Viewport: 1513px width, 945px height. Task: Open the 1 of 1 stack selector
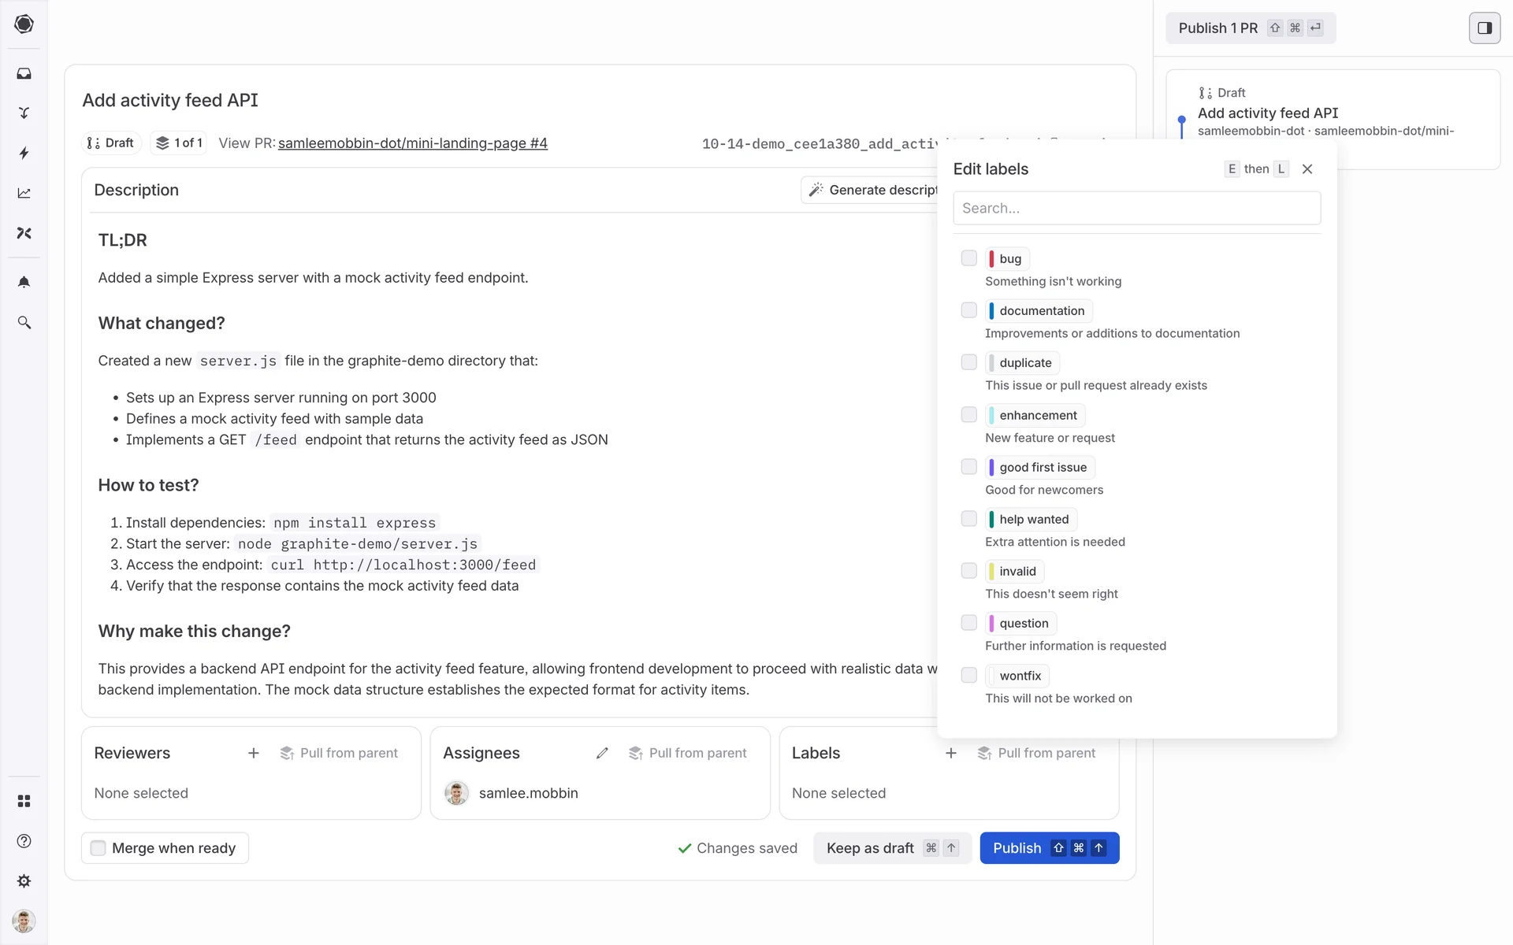179,143
